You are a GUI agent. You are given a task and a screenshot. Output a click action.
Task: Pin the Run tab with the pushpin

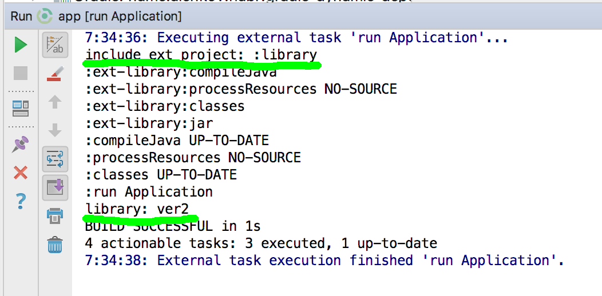tap(21, 143)
